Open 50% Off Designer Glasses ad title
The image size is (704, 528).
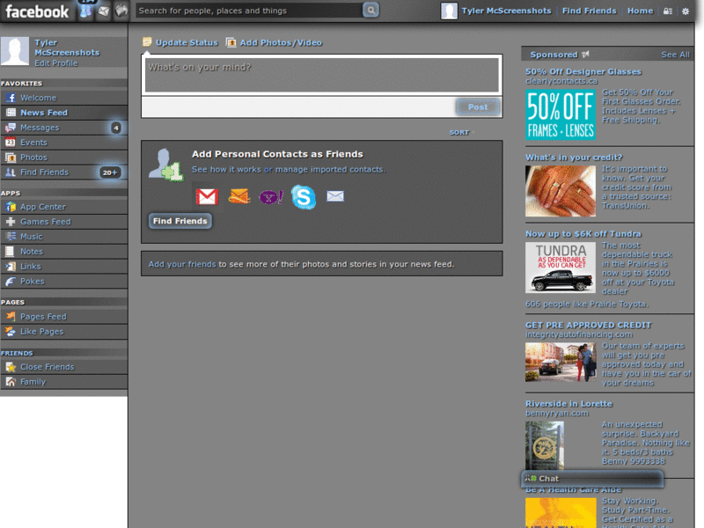click(x=583, y=72)
